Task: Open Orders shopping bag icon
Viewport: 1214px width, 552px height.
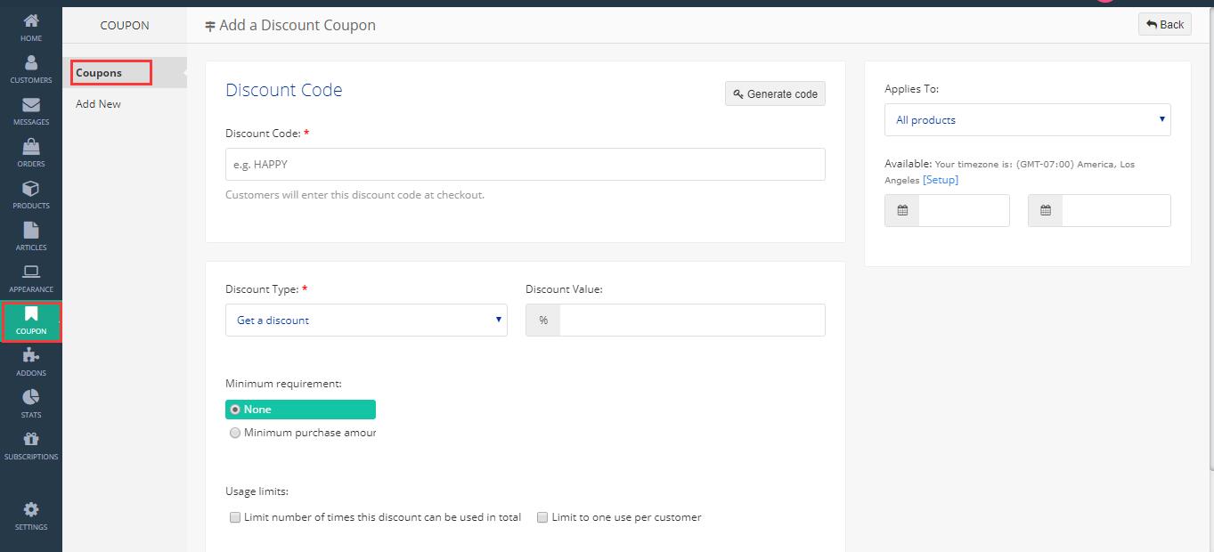Action: [x=31, y=151]
